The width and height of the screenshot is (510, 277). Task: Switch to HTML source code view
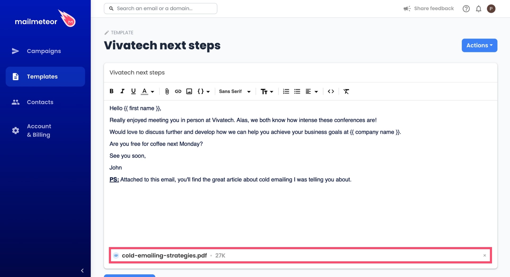[331, 91]
